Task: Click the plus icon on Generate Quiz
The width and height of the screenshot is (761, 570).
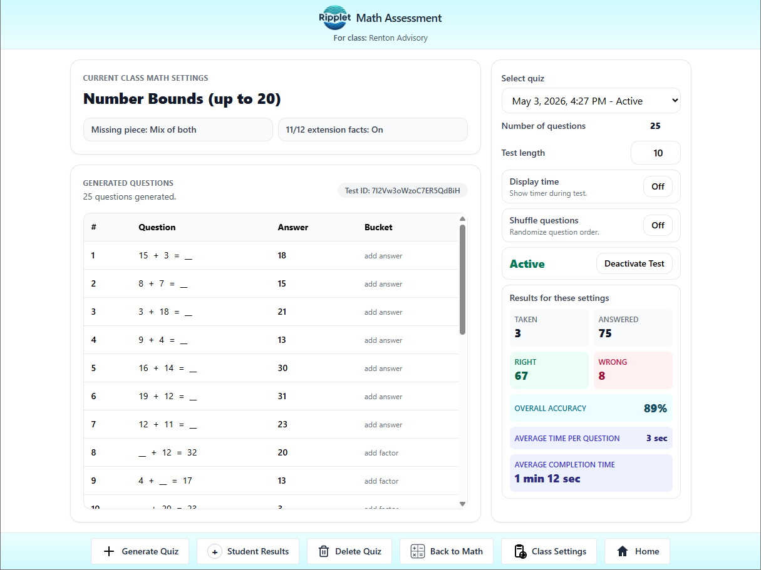Action: coord(109,551)
